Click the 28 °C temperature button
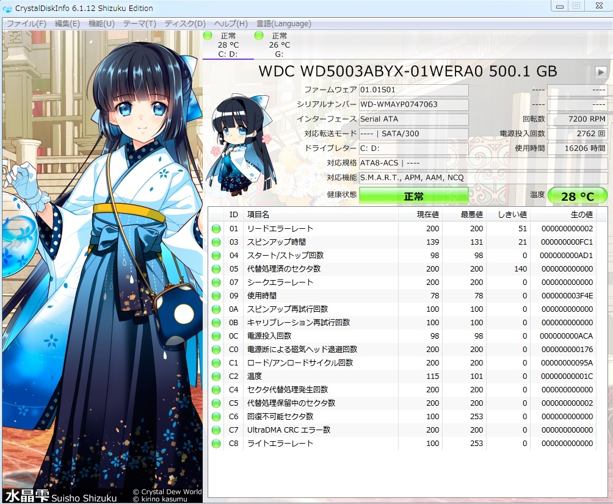This screenshot has width=613, height=504. 578,196
